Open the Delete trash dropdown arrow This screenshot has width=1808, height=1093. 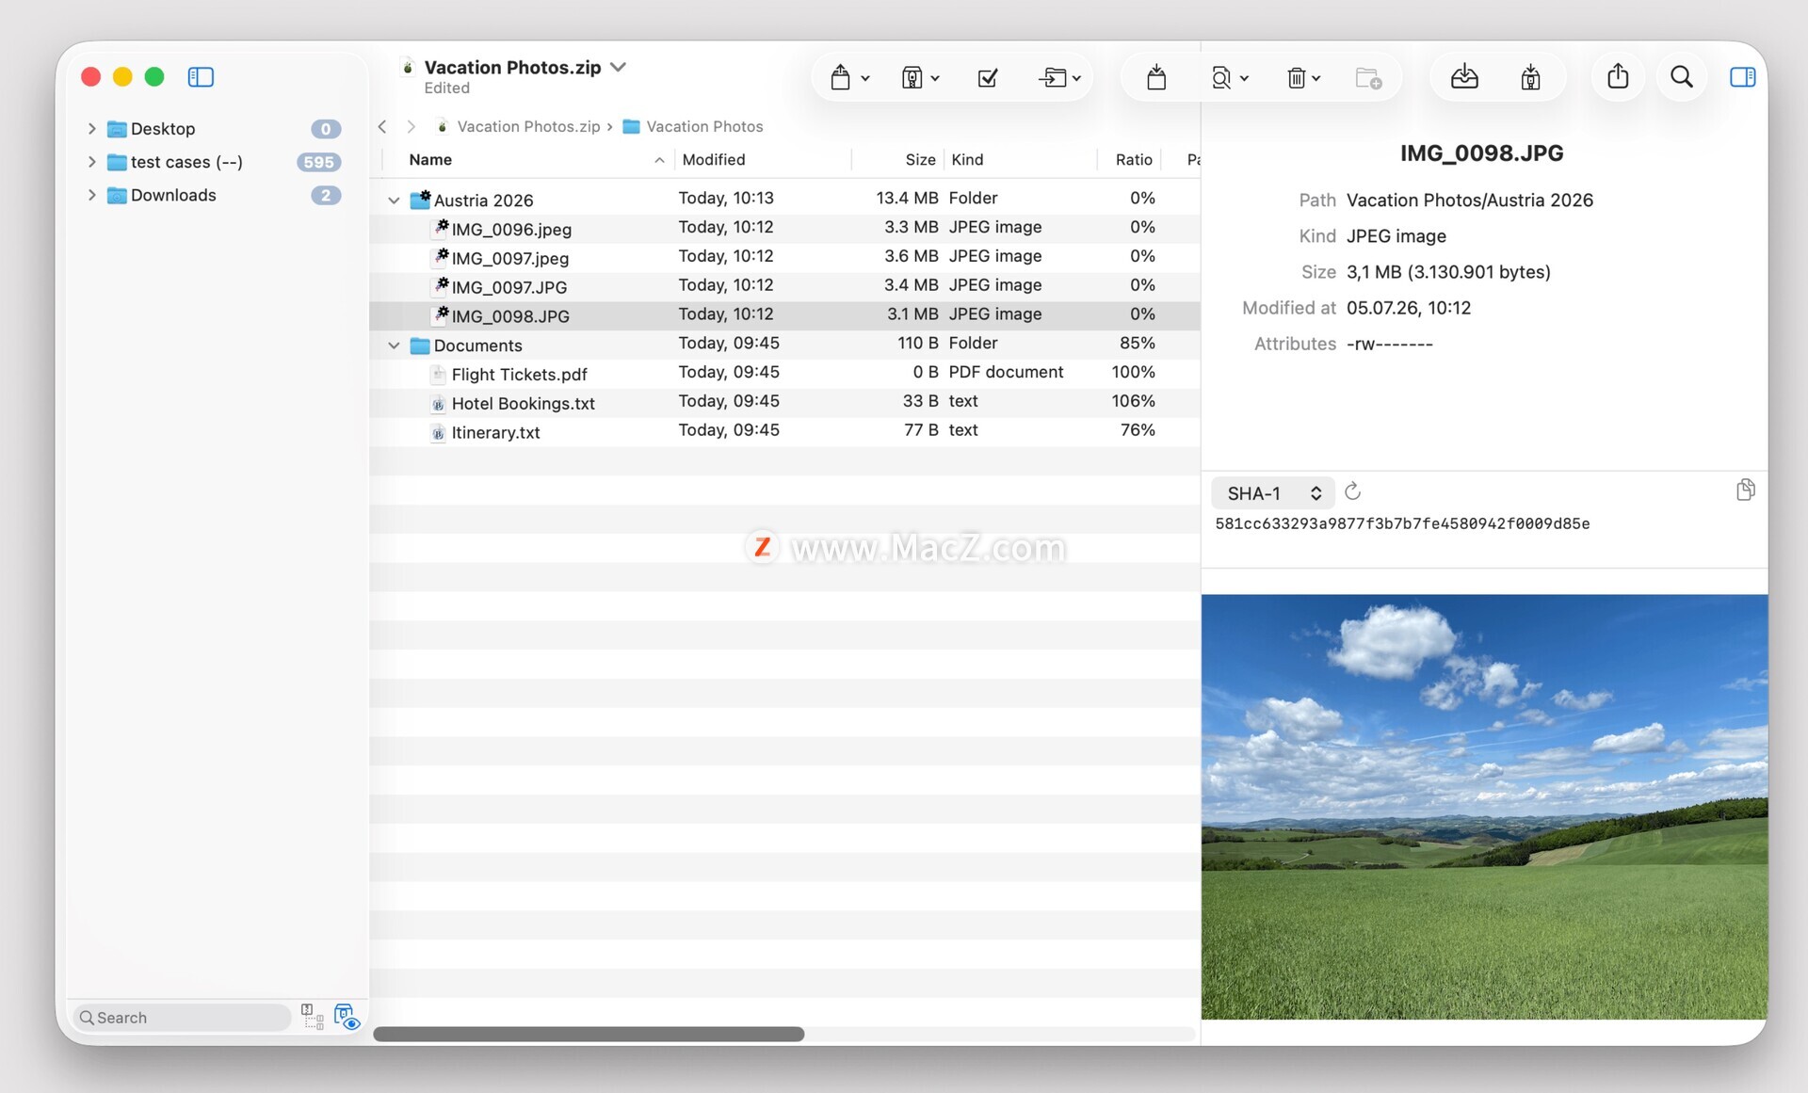pyautogui.click(x=1316, y=78)
